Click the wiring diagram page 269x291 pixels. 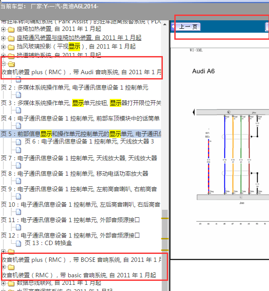219,154
